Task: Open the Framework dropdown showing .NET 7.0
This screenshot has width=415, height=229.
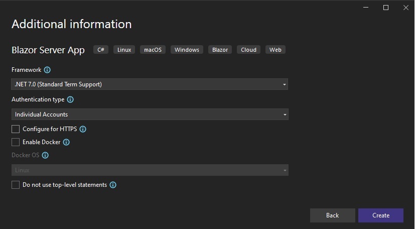Action: [x=150, y=84]
